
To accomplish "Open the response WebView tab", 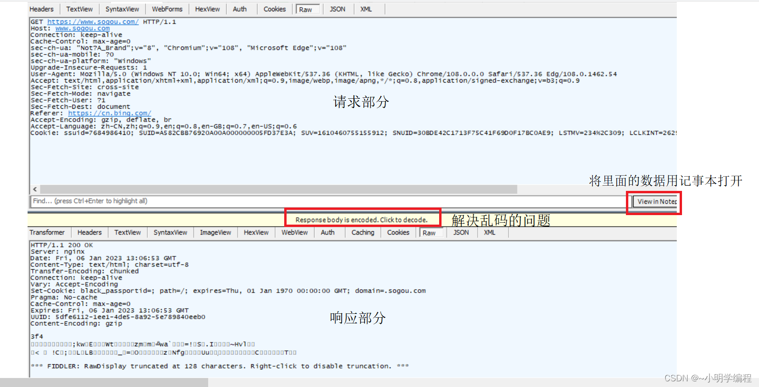I will click(295, 233).
